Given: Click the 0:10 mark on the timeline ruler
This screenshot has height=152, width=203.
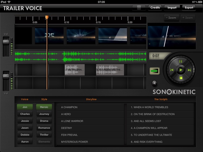Looking at the screenshot, I should (x=67, y=22).
